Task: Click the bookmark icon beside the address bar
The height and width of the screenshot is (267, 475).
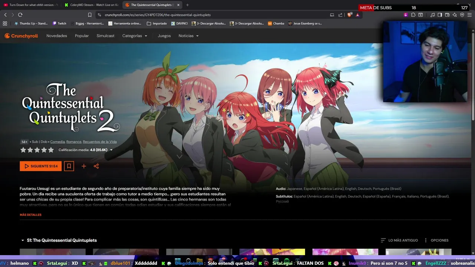Action: click(89, 15)
